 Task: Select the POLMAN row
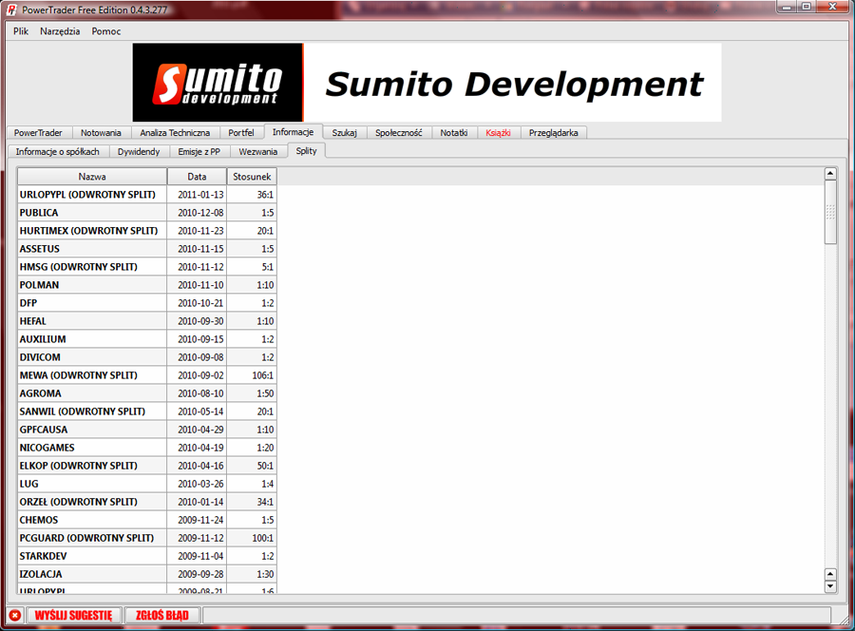(x=147, y=285)
